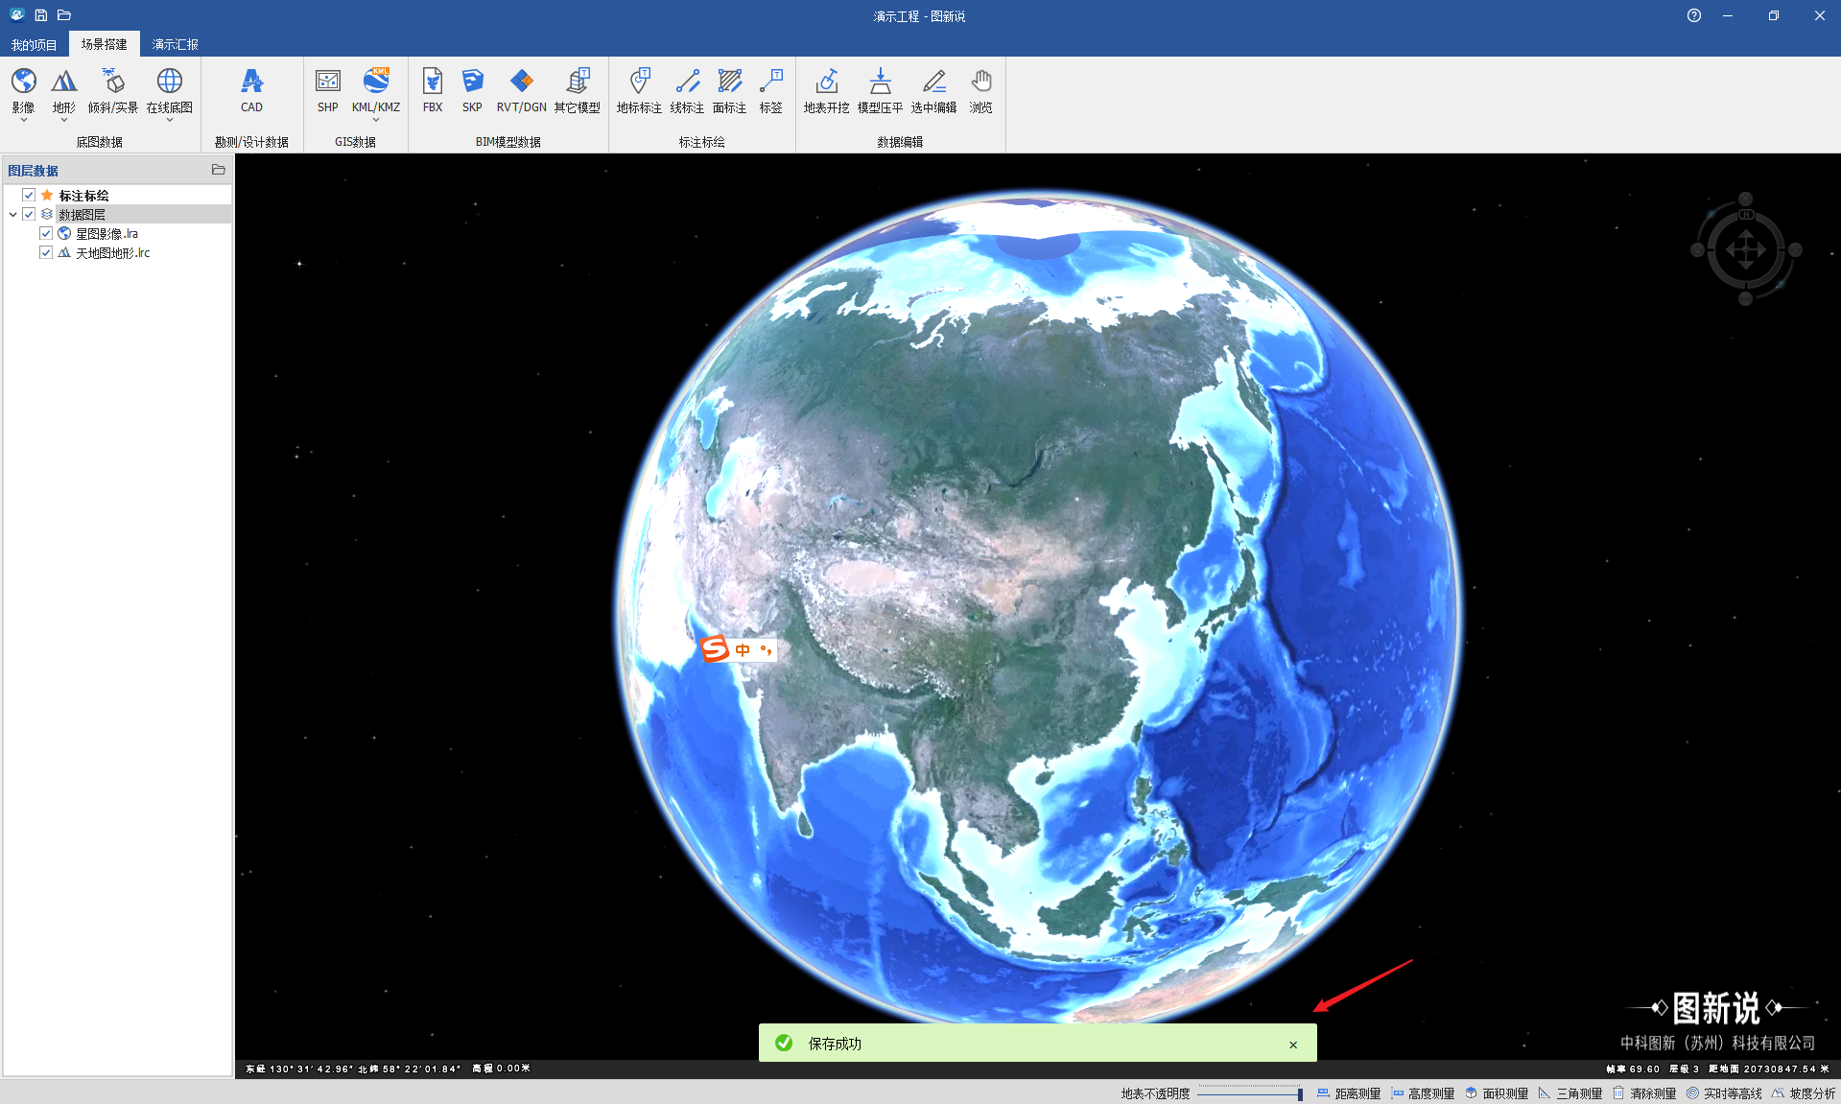Click the 距离测量 distance measure button
The width and height of the screenshot is (1841, 1104).
coord(1349,1093)
